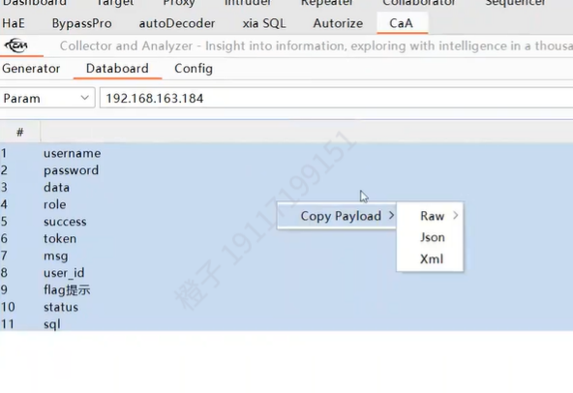This screenshot has height=393, width=573.
Task: Select the role parameter row
Action: pos(286,204)
